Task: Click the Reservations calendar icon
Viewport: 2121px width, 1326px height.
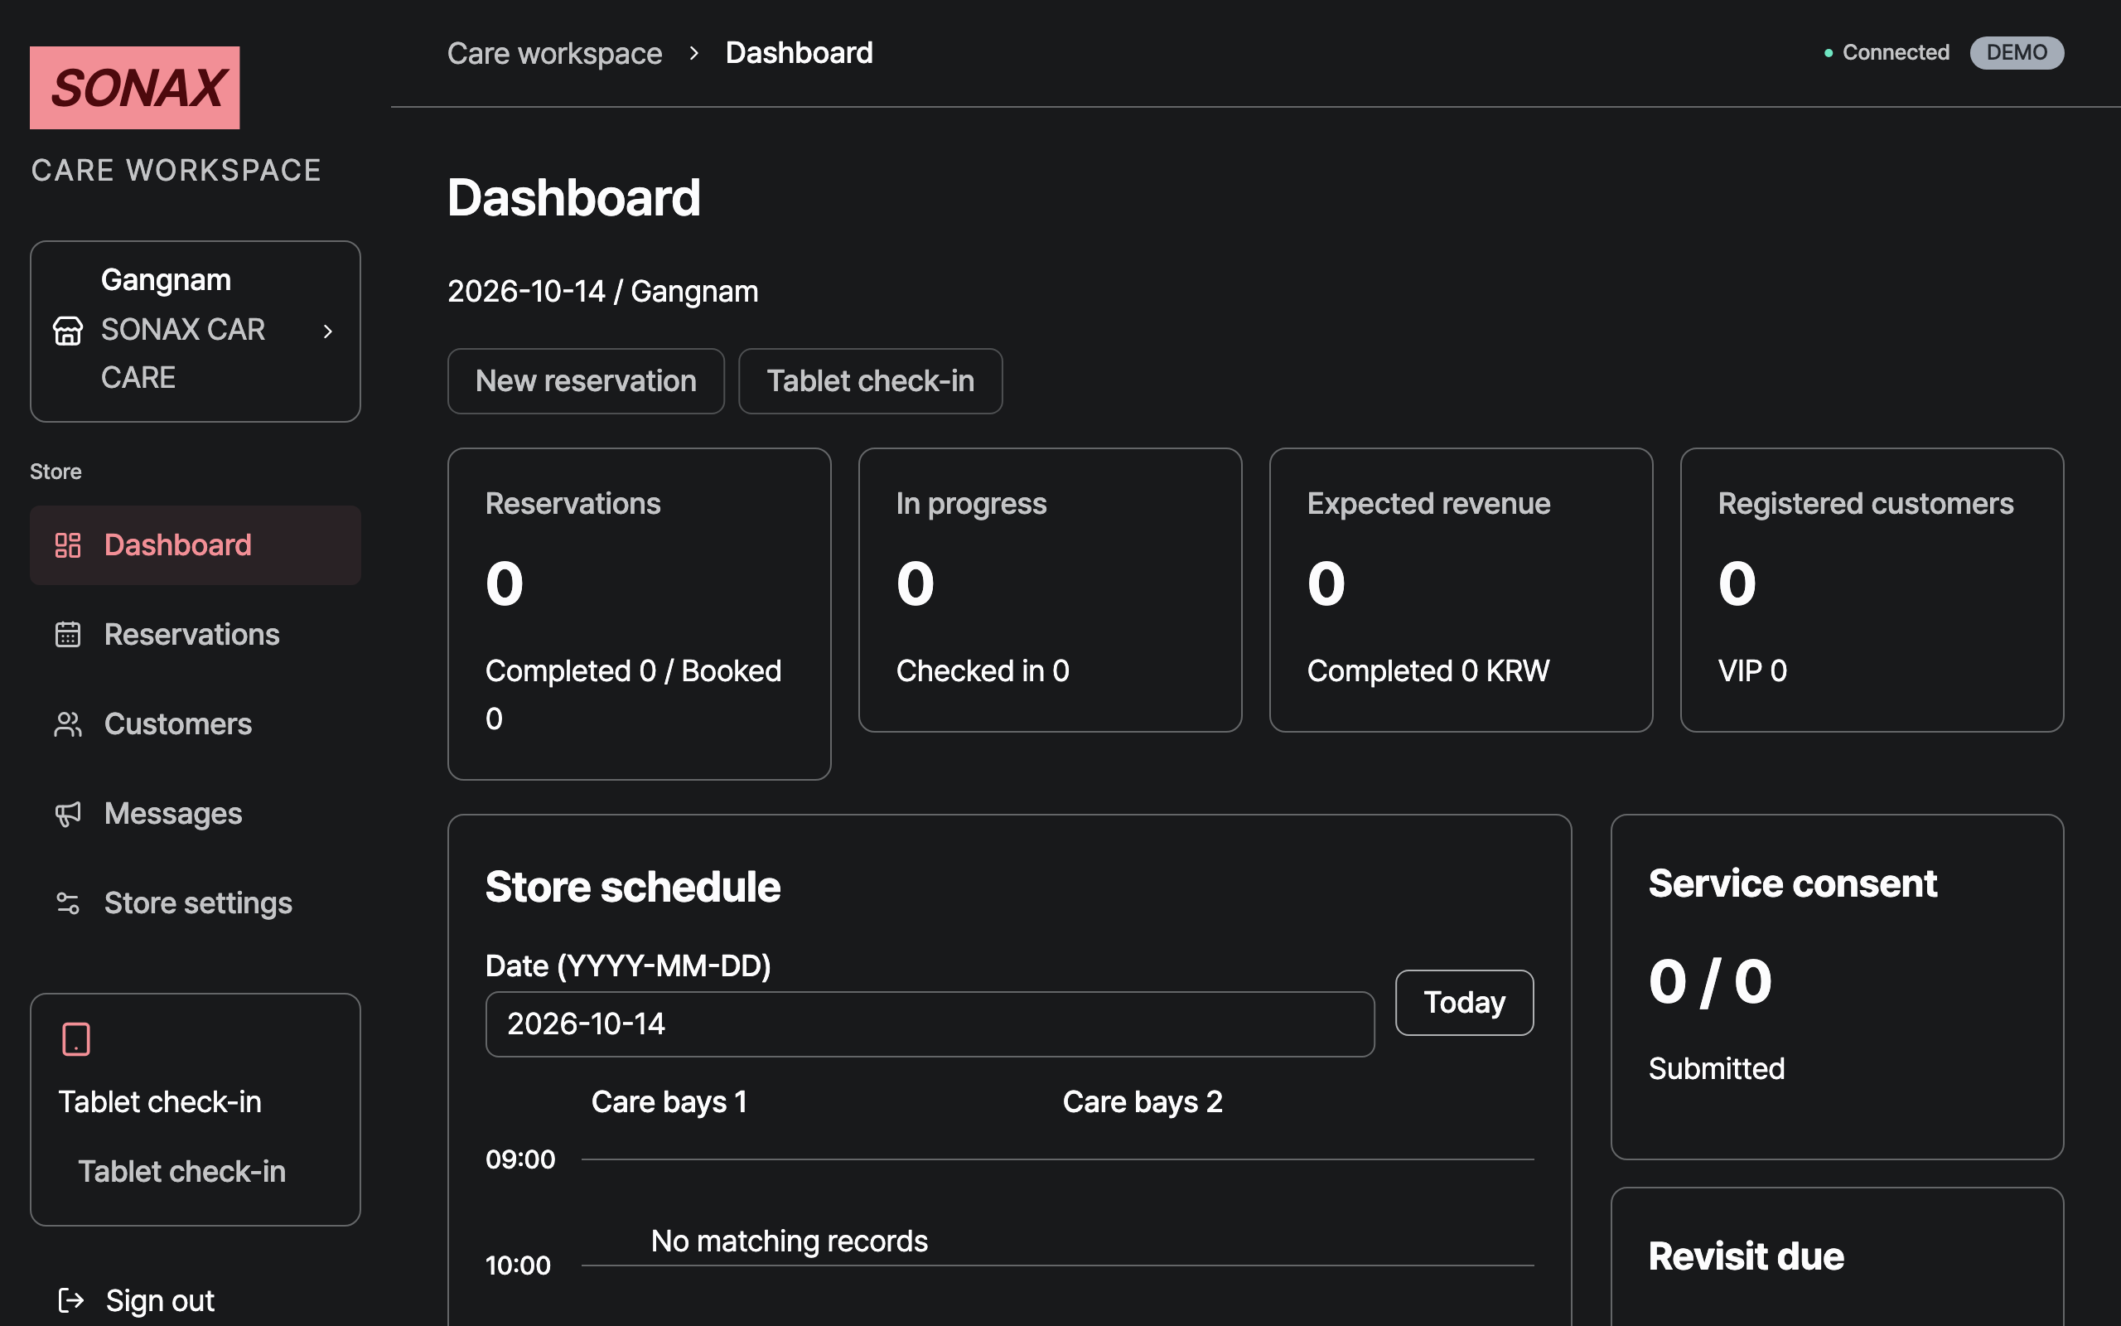Action: click(x=67, y=634)
